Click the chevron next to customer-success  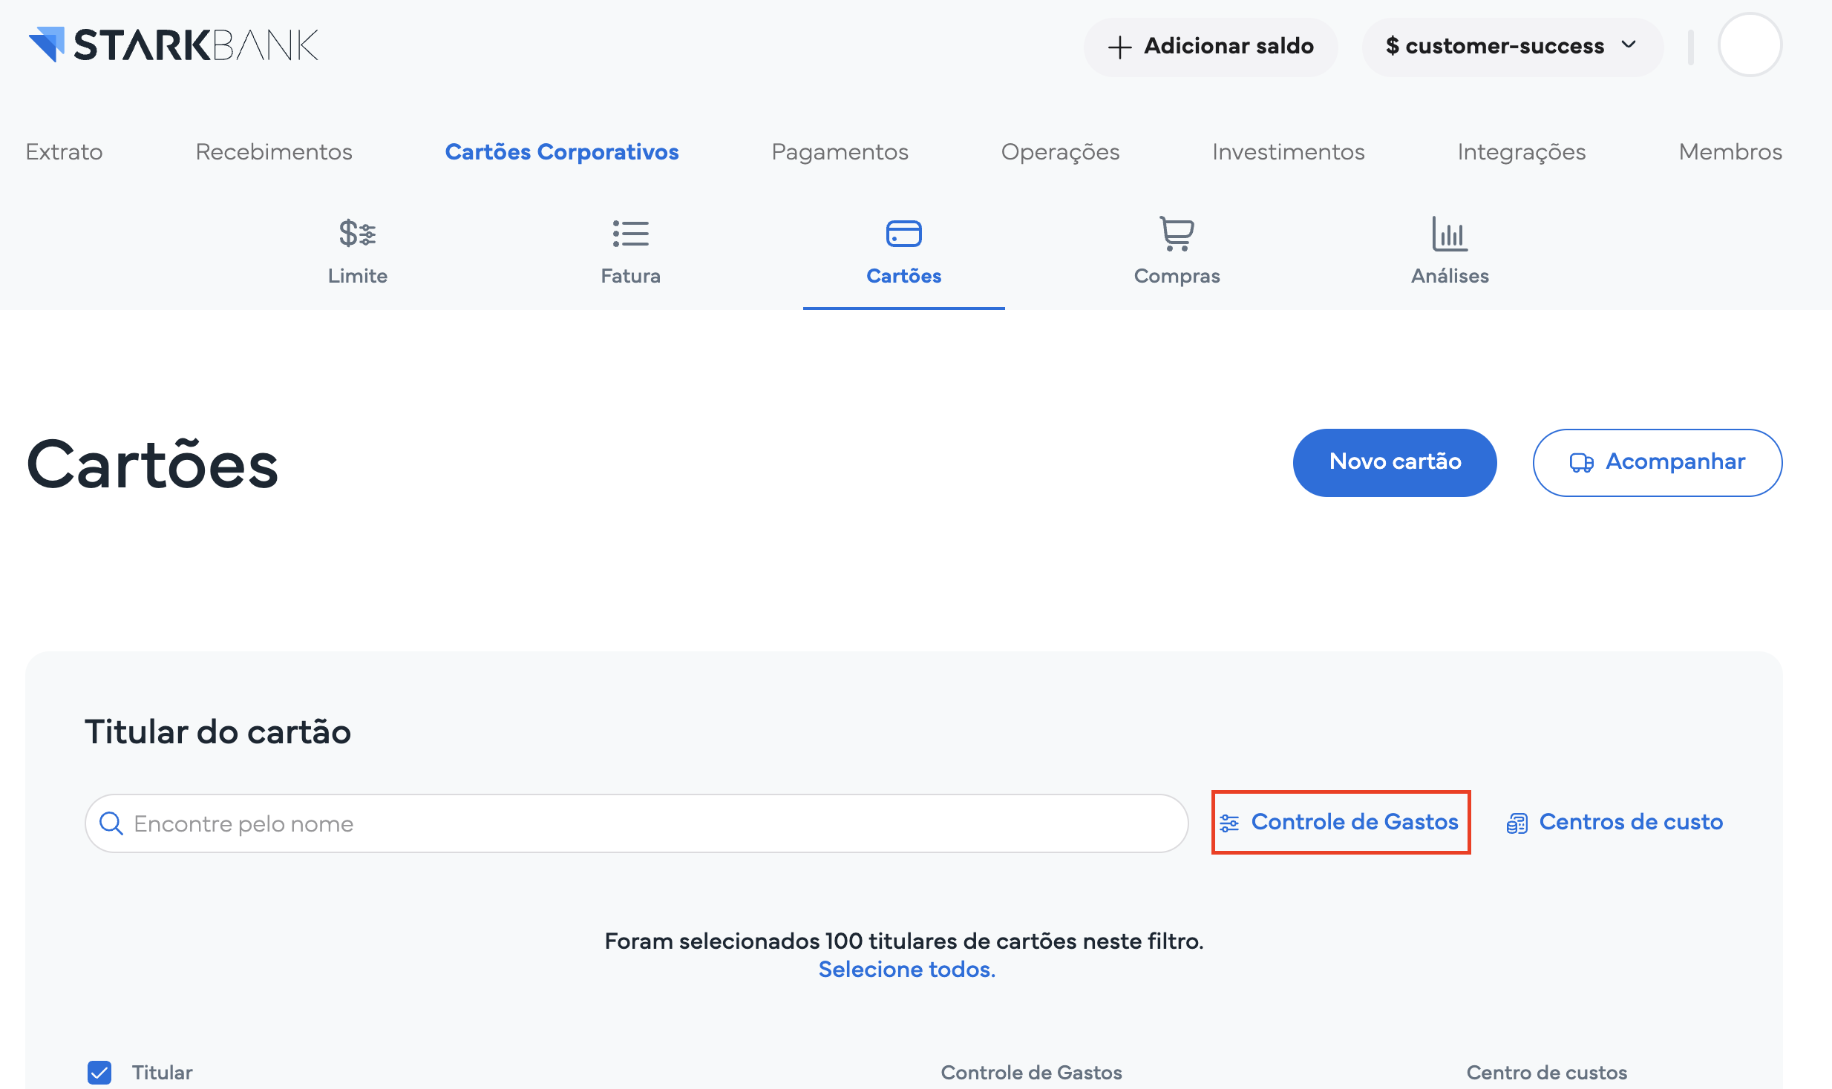click(1629, 45)
